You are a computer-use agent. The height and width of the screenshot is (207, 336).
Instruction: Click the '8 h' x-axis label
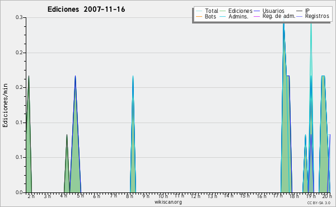130,196
